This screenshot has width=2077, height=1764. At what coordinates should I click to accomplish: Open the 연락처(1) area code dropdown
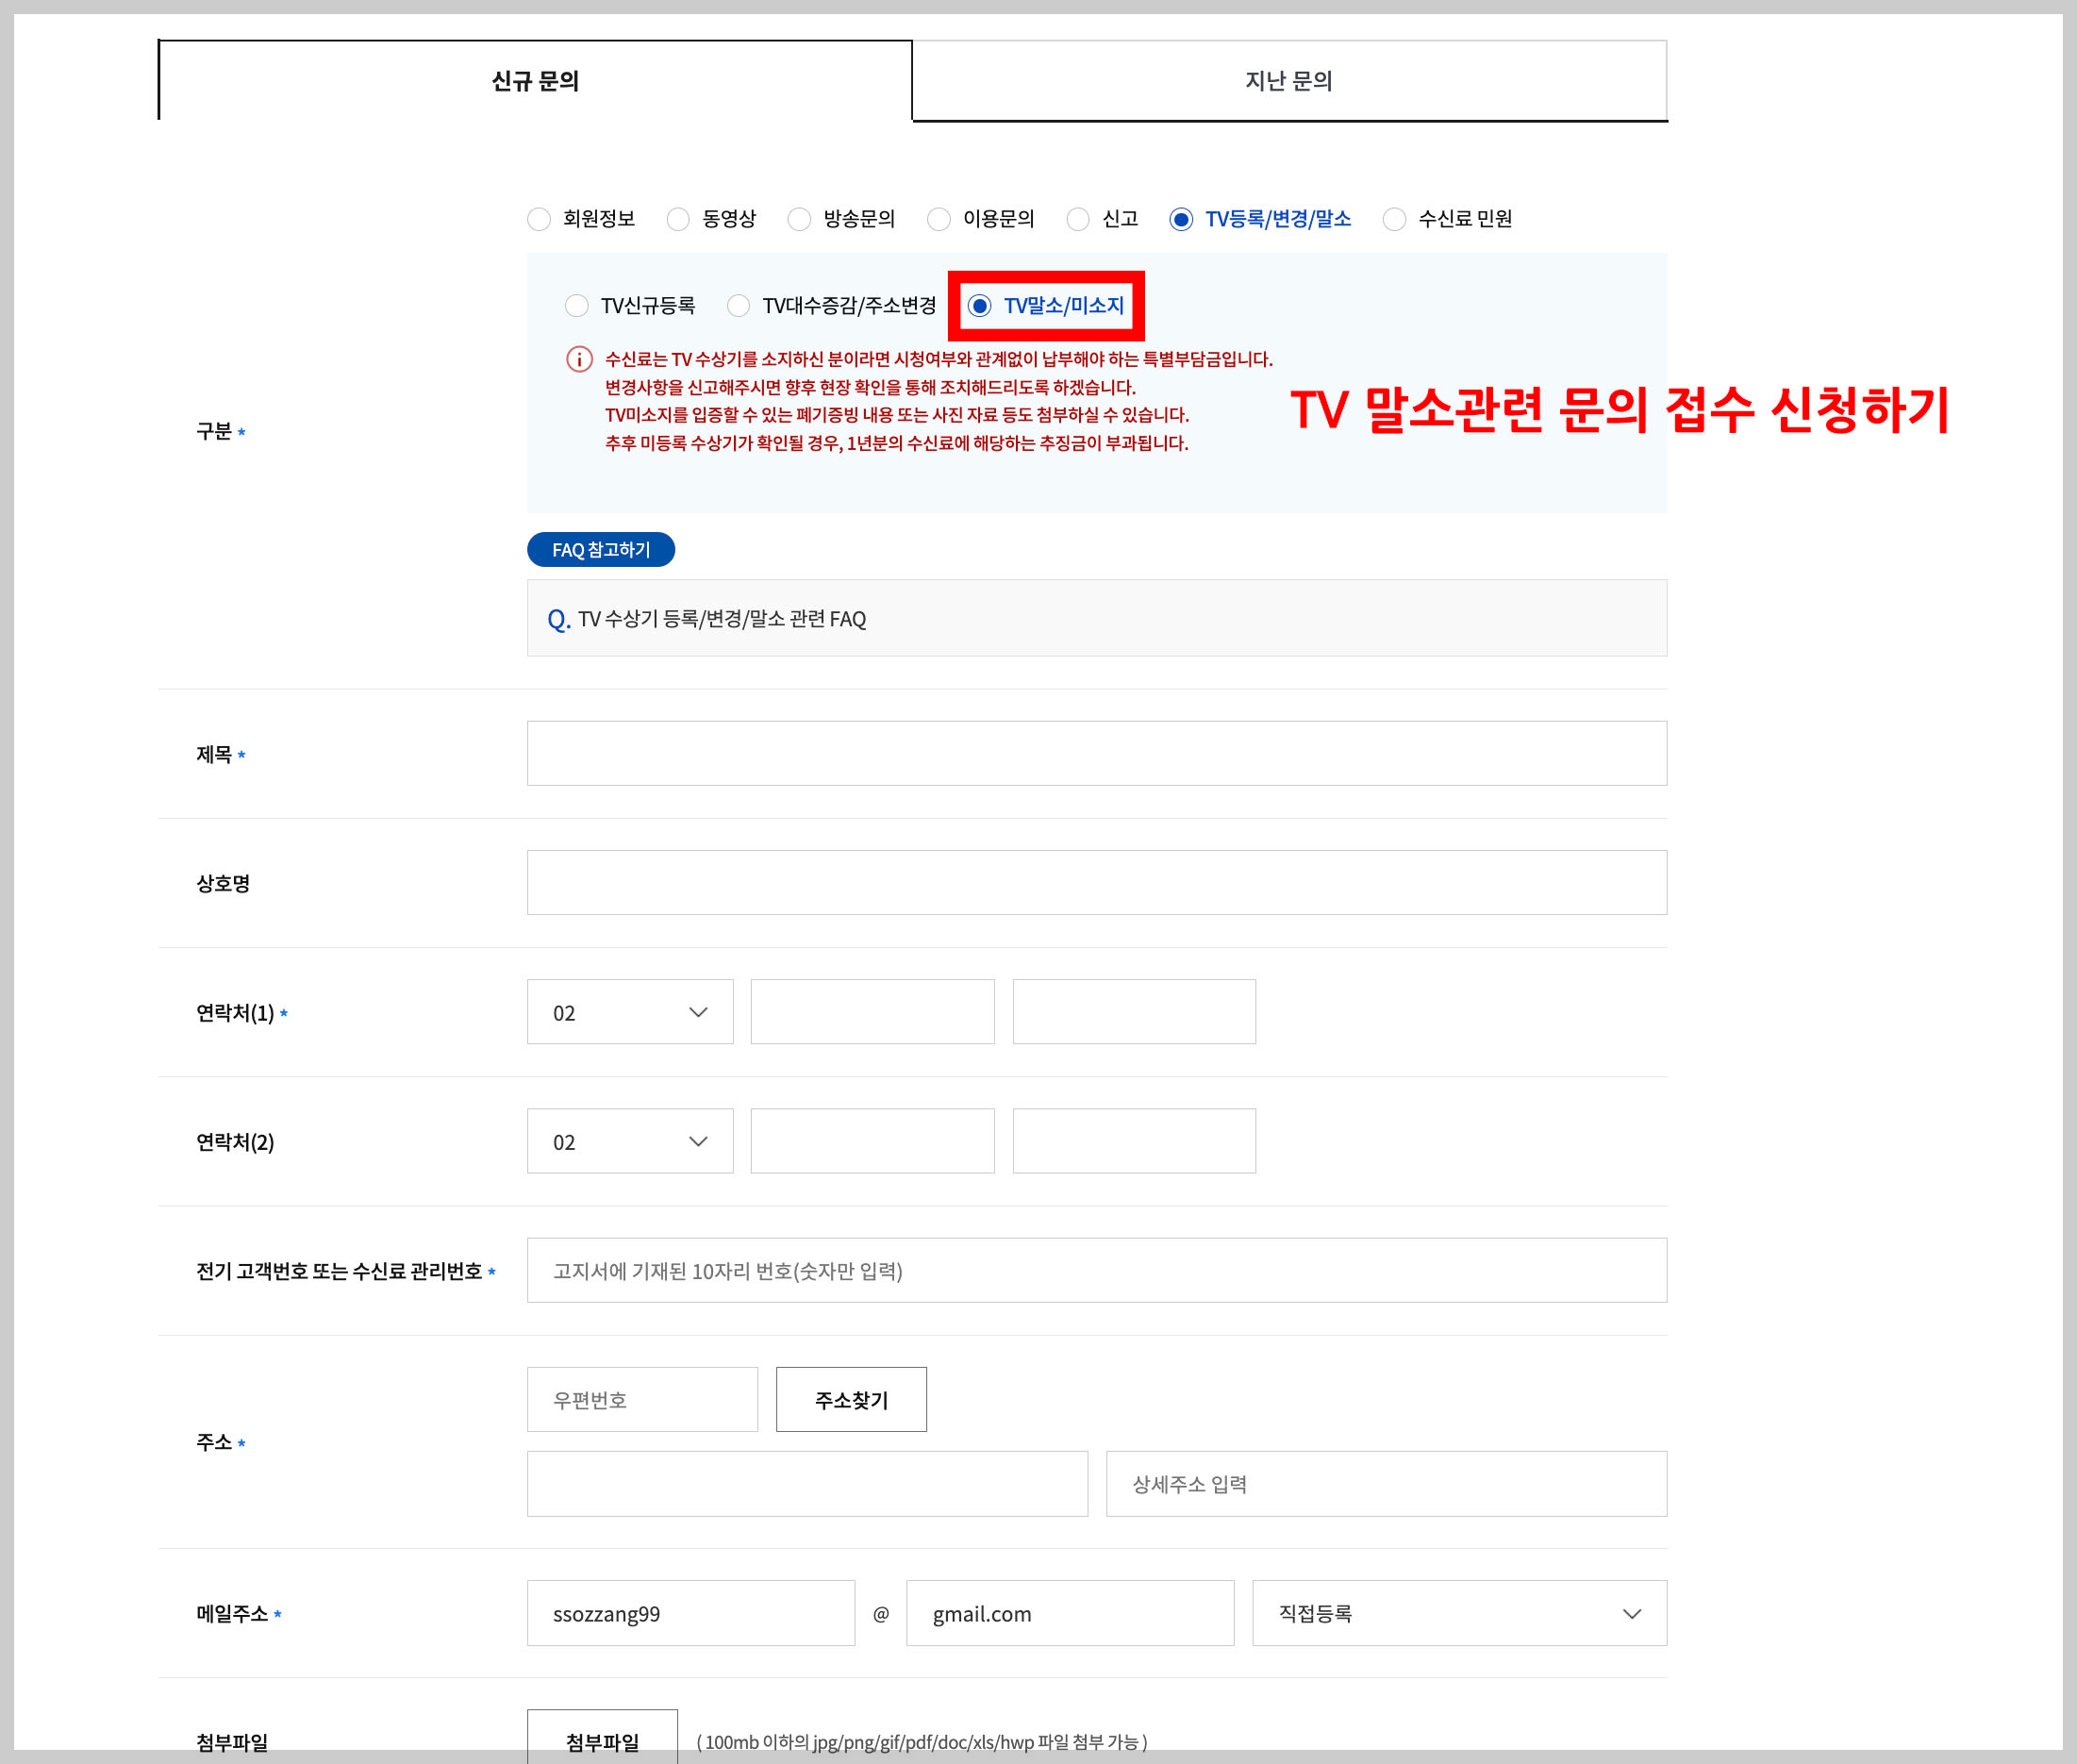pos(630,1012)
